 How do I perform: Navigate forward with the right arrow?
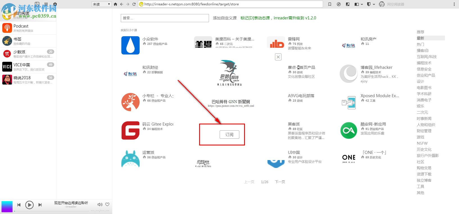click(x=128, y=4)
